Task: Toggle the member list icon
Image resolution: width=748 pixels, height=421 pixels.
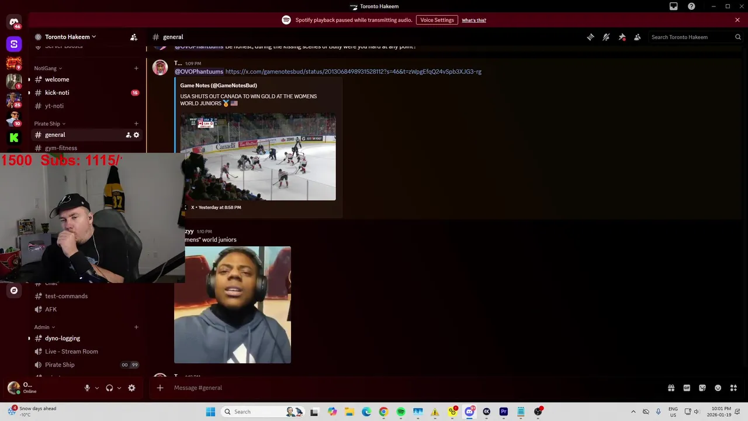Action: click(637, 37)
